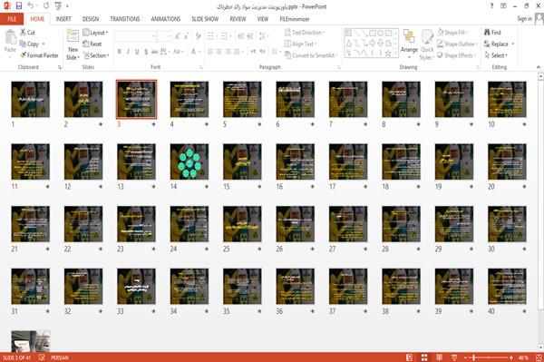Switch to the ANIMATIONS tab
The width and height of the screenshot is (544, 362).
click(166, 19)
